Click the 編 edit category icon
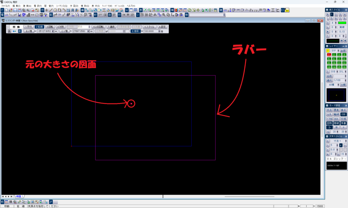Viewport: 348px width, 208px height. pyautogui.click(x=82, y=10)
